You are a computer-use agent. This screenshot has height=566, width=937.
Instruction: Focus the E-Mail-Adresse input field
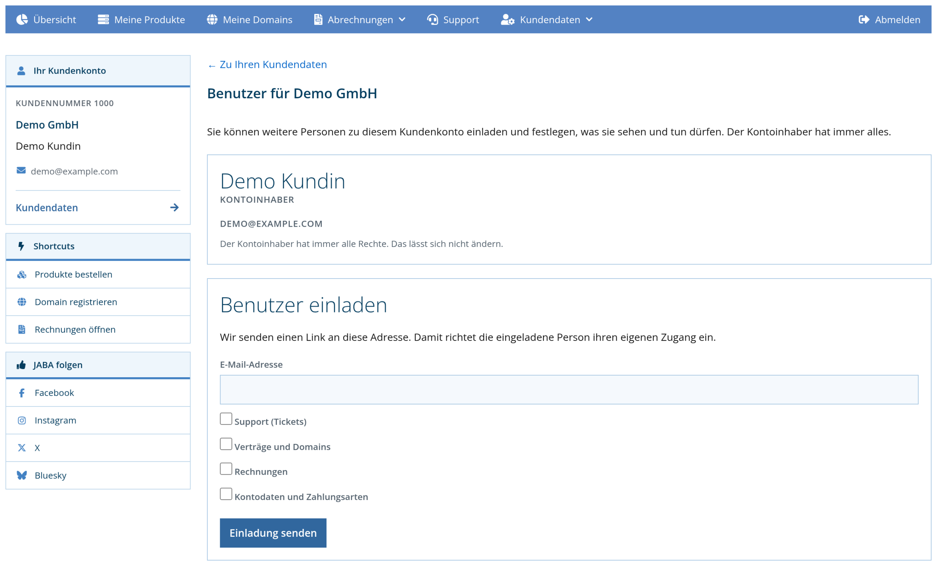pyautogui.click(x=569, y=390)
